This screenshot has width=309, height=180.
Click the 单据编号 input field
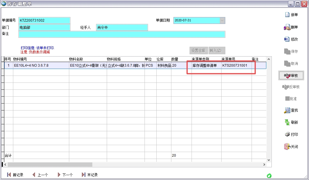[x=44, y=20]
